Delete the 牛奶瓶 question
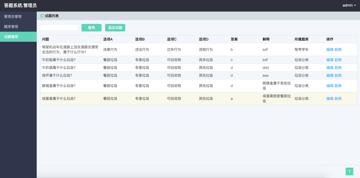 click(338, 60)
